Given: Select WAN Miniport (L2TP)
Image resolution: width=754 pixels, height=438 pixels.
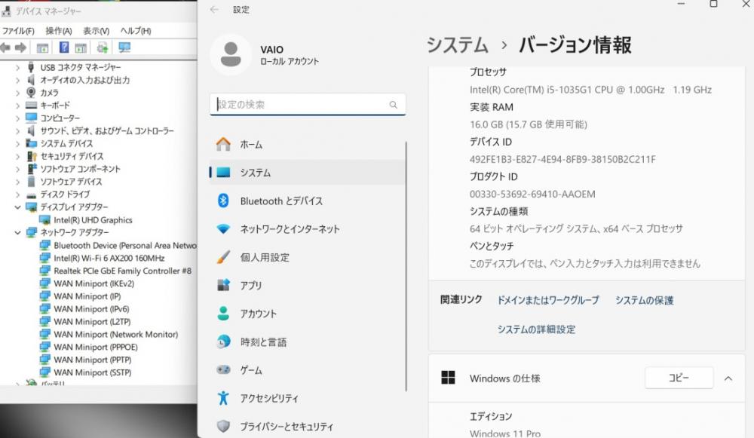Looking at the screenshot, I should coord(92,322).
